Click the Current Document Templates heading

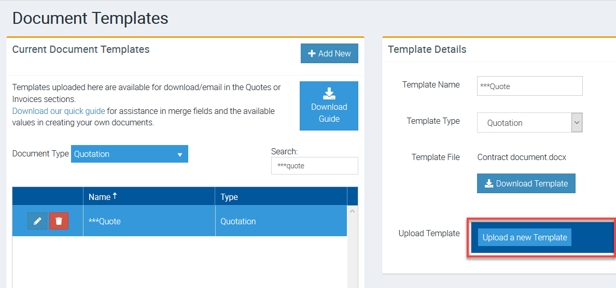point(81,49)
